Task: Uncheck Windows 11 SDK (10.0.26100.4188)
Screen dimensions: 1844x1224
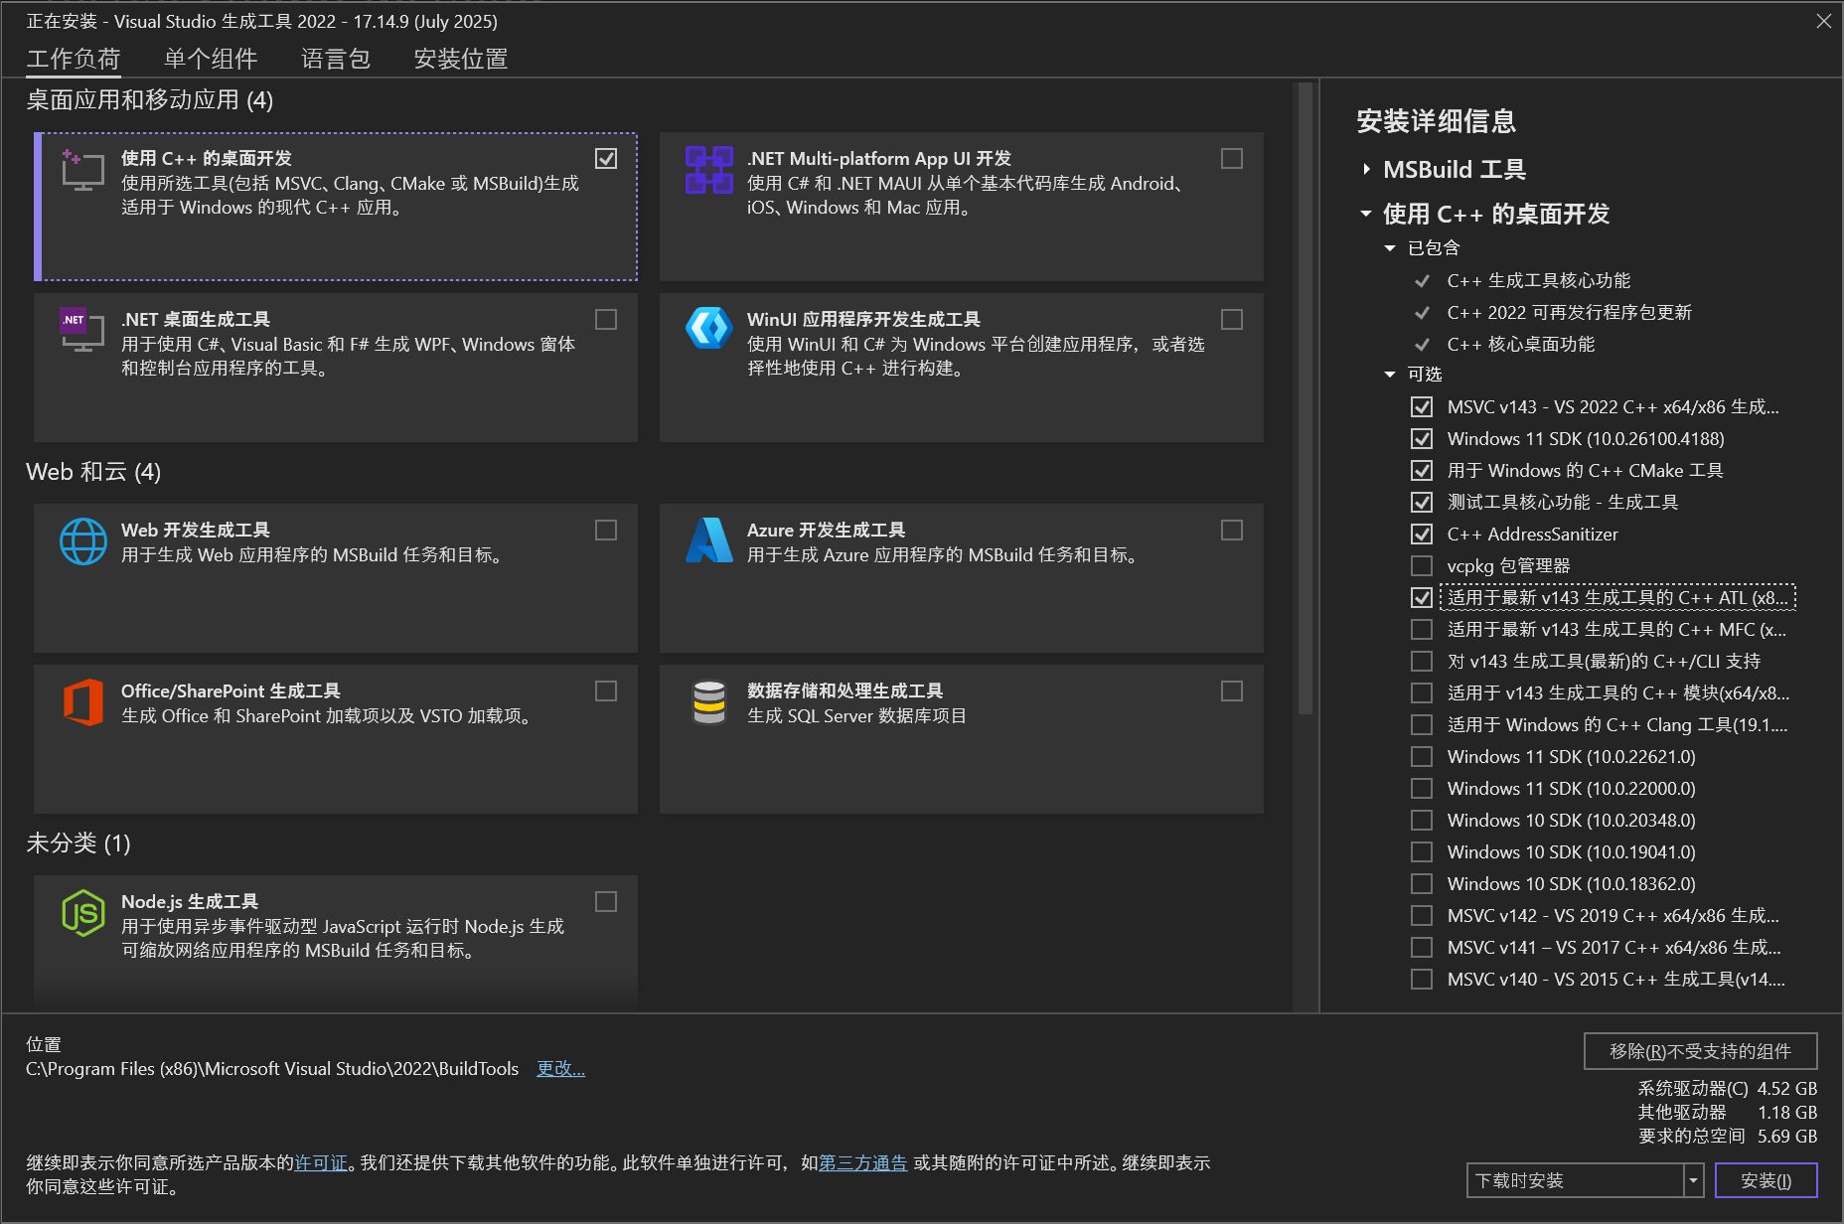Action: (1422, 439)
